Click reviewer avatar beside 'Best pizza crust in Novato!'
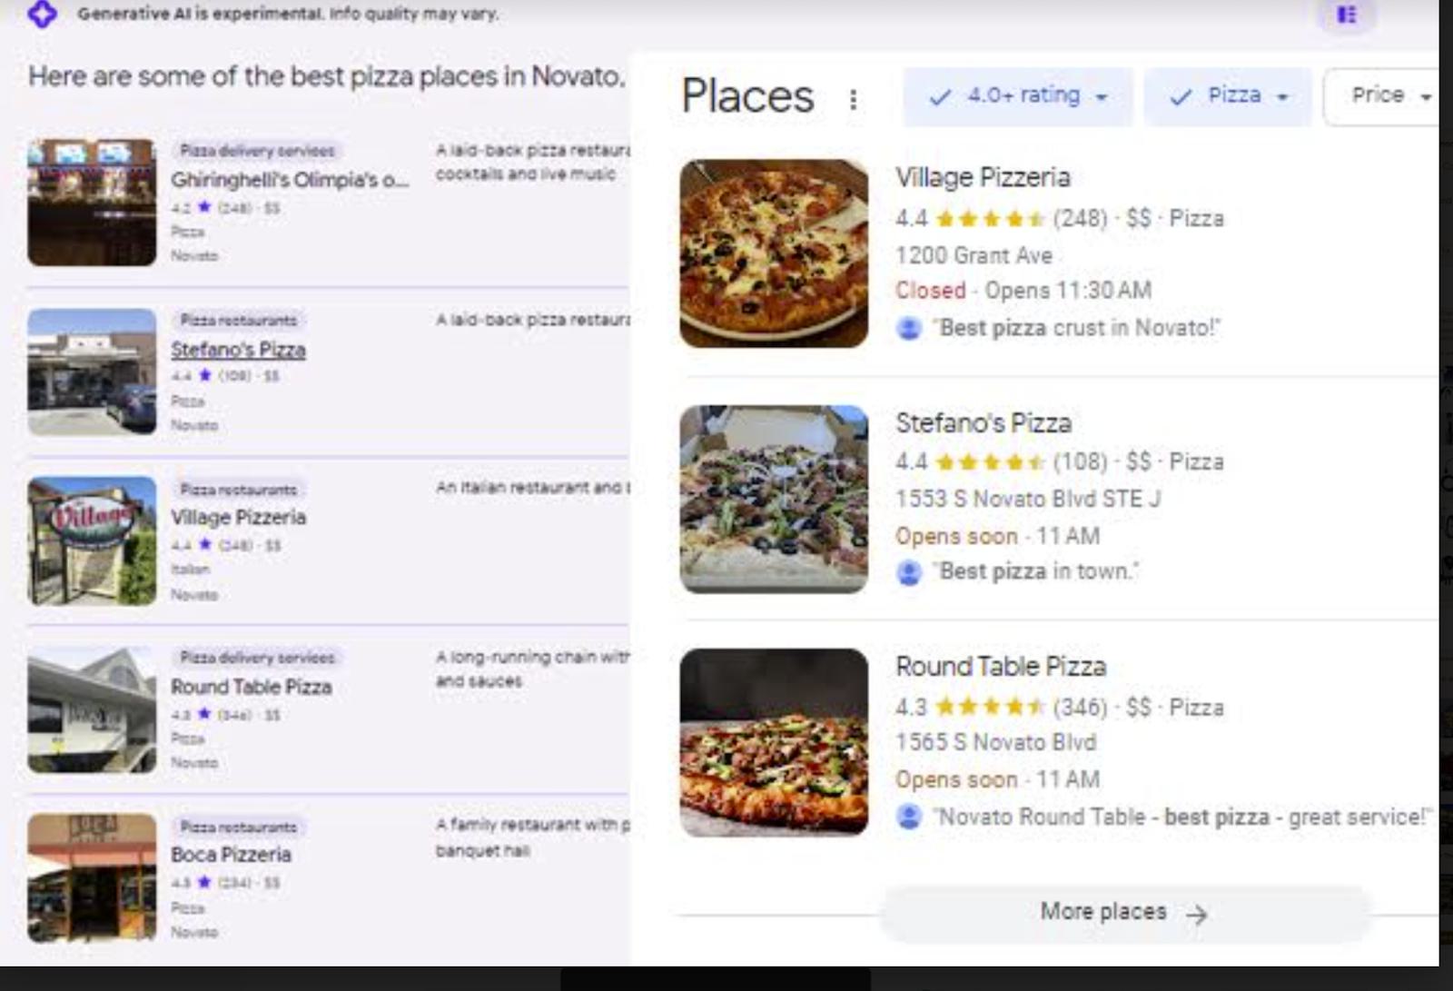The height and width of the screenshot is (991, 1453). tap(909, 328)
